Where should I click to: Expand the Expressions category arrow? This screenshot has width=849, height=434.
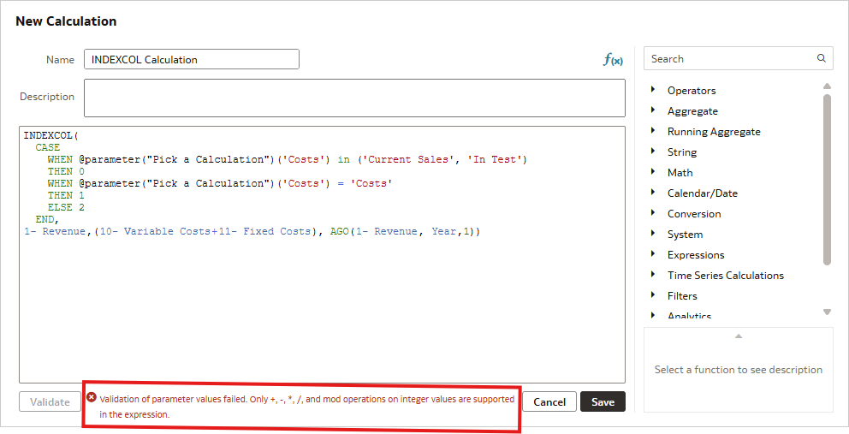coord(653,254)
